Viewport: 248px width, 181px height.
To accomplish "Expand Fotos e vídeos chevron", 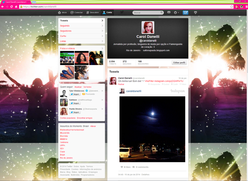I will [x=102, y=49].
